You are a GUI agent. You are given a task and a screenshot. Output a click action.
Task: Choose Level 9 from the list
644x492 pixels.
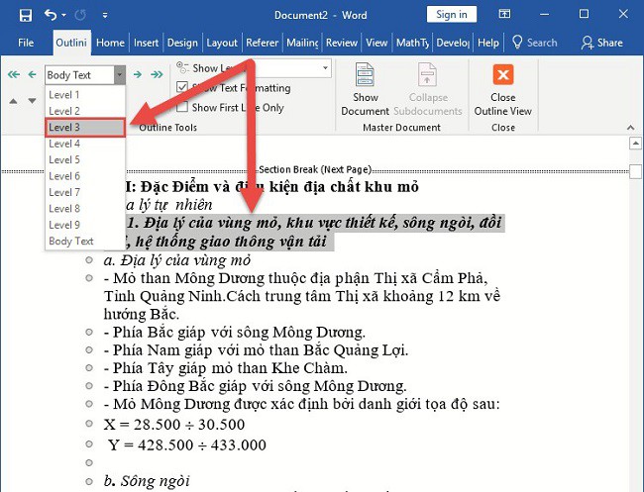coord(85,225)
